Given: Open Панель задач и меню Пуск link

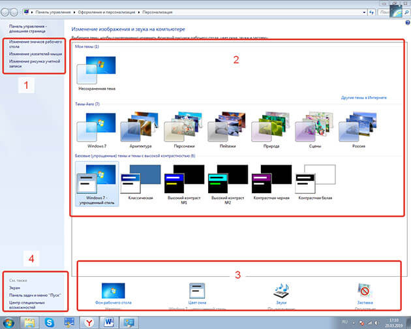Looking at the screenshot, I should tap(35, 295).
